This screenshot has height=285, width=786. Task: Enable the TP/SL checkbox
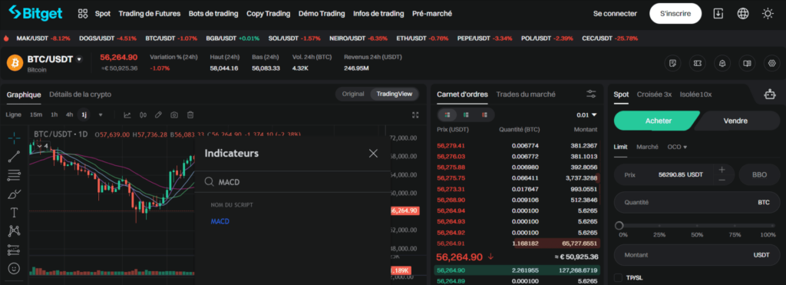click(618, 277)
